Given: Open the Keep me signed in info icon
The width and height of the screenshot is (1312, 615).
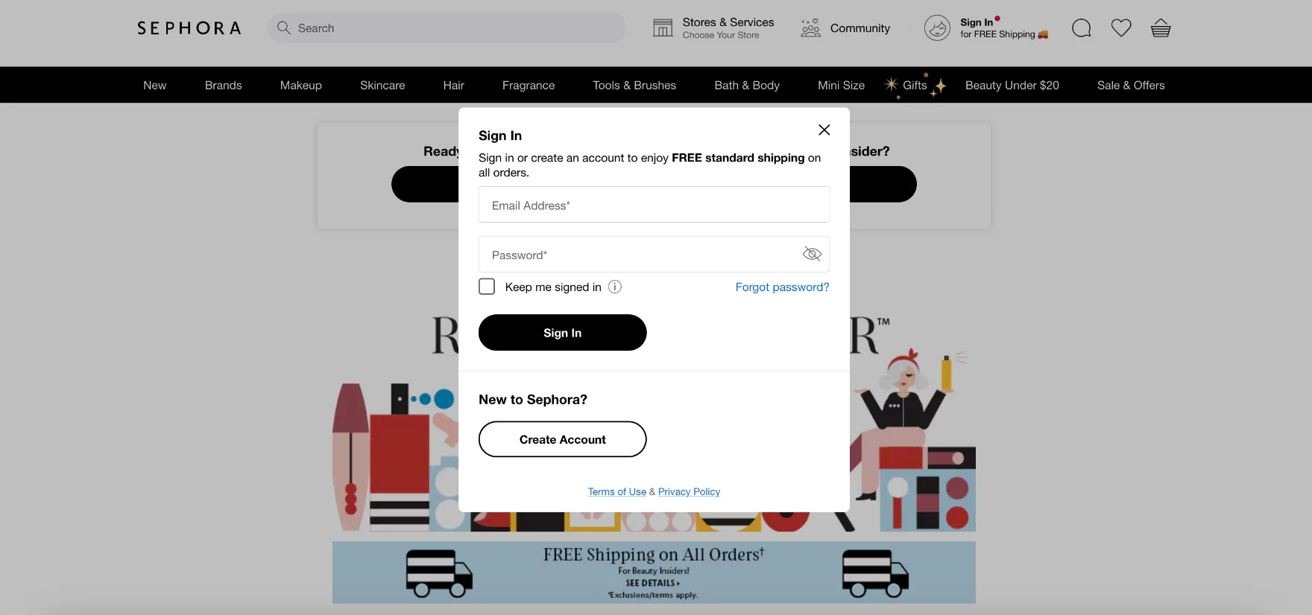Looking at the screenshot, I should coord(615,287).
